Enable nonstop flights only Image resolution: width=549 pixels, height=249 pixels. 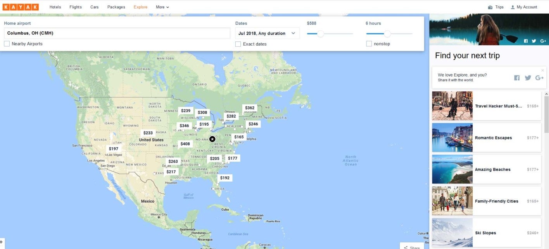(369, 44)
